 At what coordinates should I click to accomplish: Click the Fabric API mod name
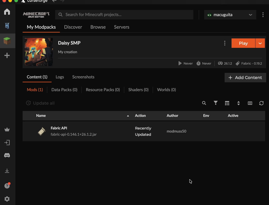[x=59, y=128]
